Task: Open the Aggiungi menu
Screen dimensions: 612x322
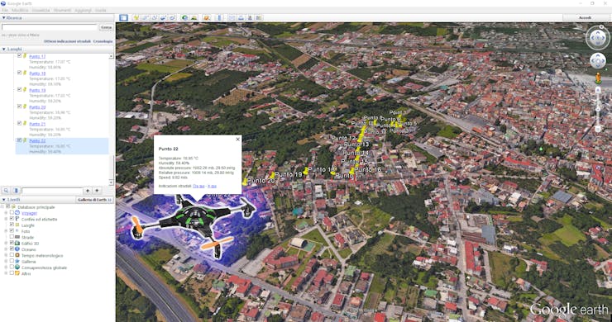Action: click(x=84, y=10)
